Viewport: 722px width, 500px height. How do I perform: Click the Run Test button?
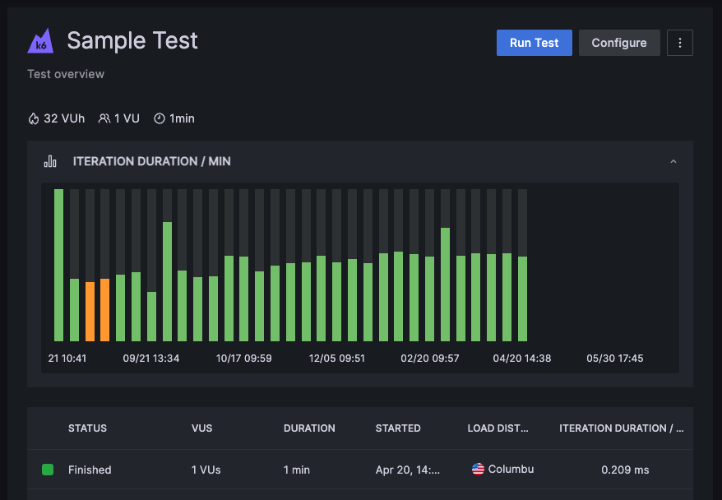point(534,43)
